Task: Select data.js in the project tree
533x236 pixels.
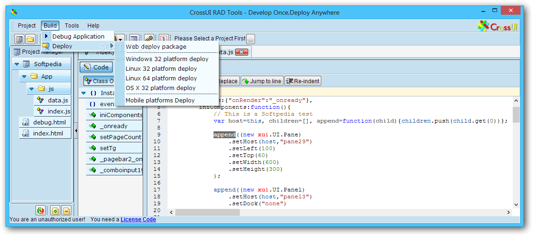Action: pos(52,101)
